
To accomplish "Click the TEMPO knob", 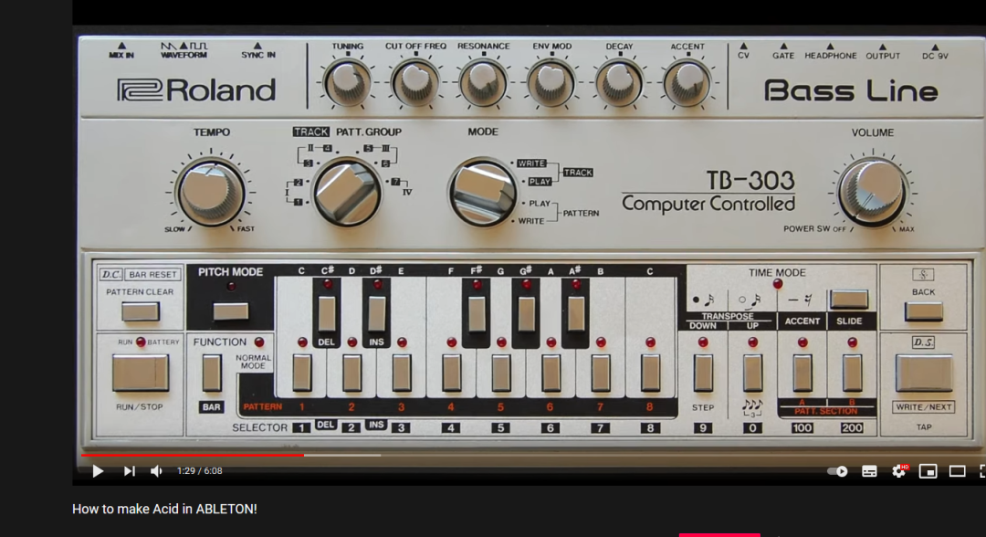I will 211,192.
